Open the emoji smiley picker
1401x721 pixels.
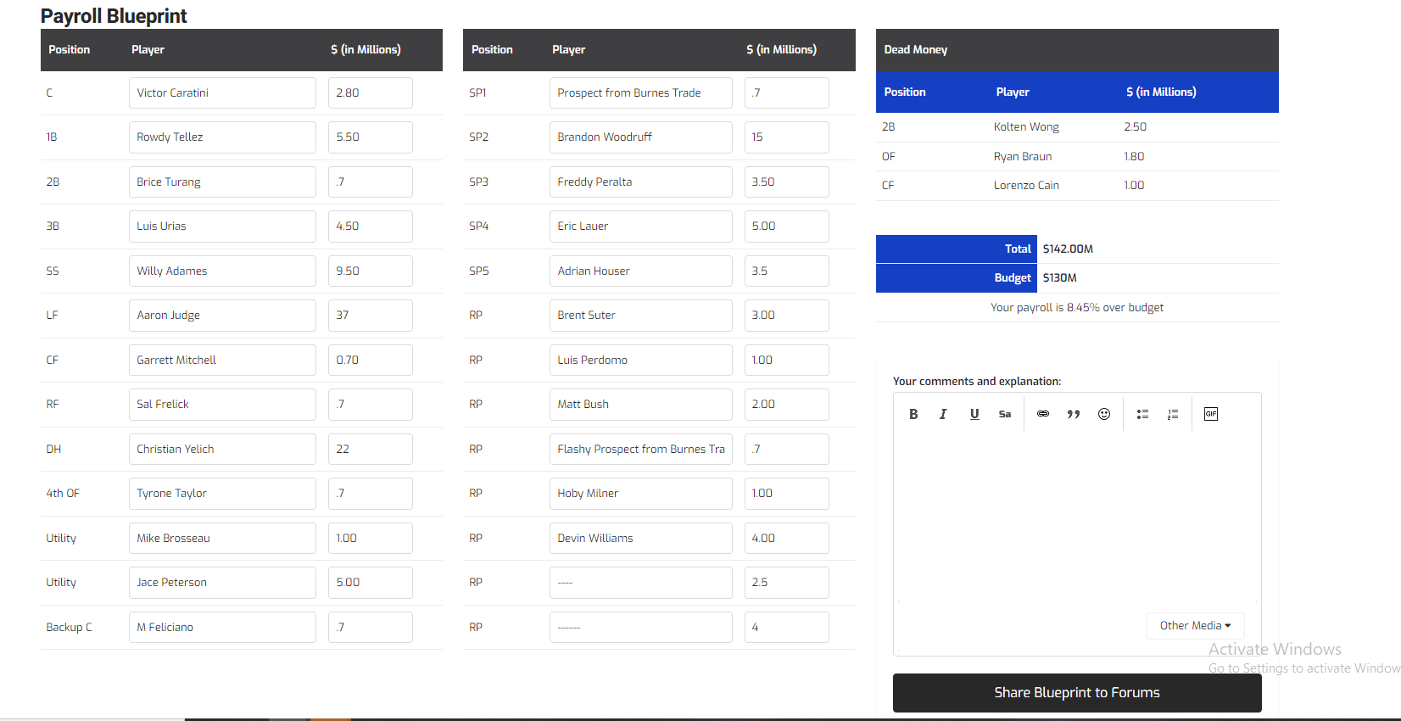pos(1104,414)
